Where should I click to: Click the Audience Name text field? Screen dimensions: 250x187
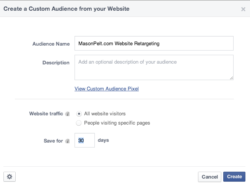[x=154, y=44]
